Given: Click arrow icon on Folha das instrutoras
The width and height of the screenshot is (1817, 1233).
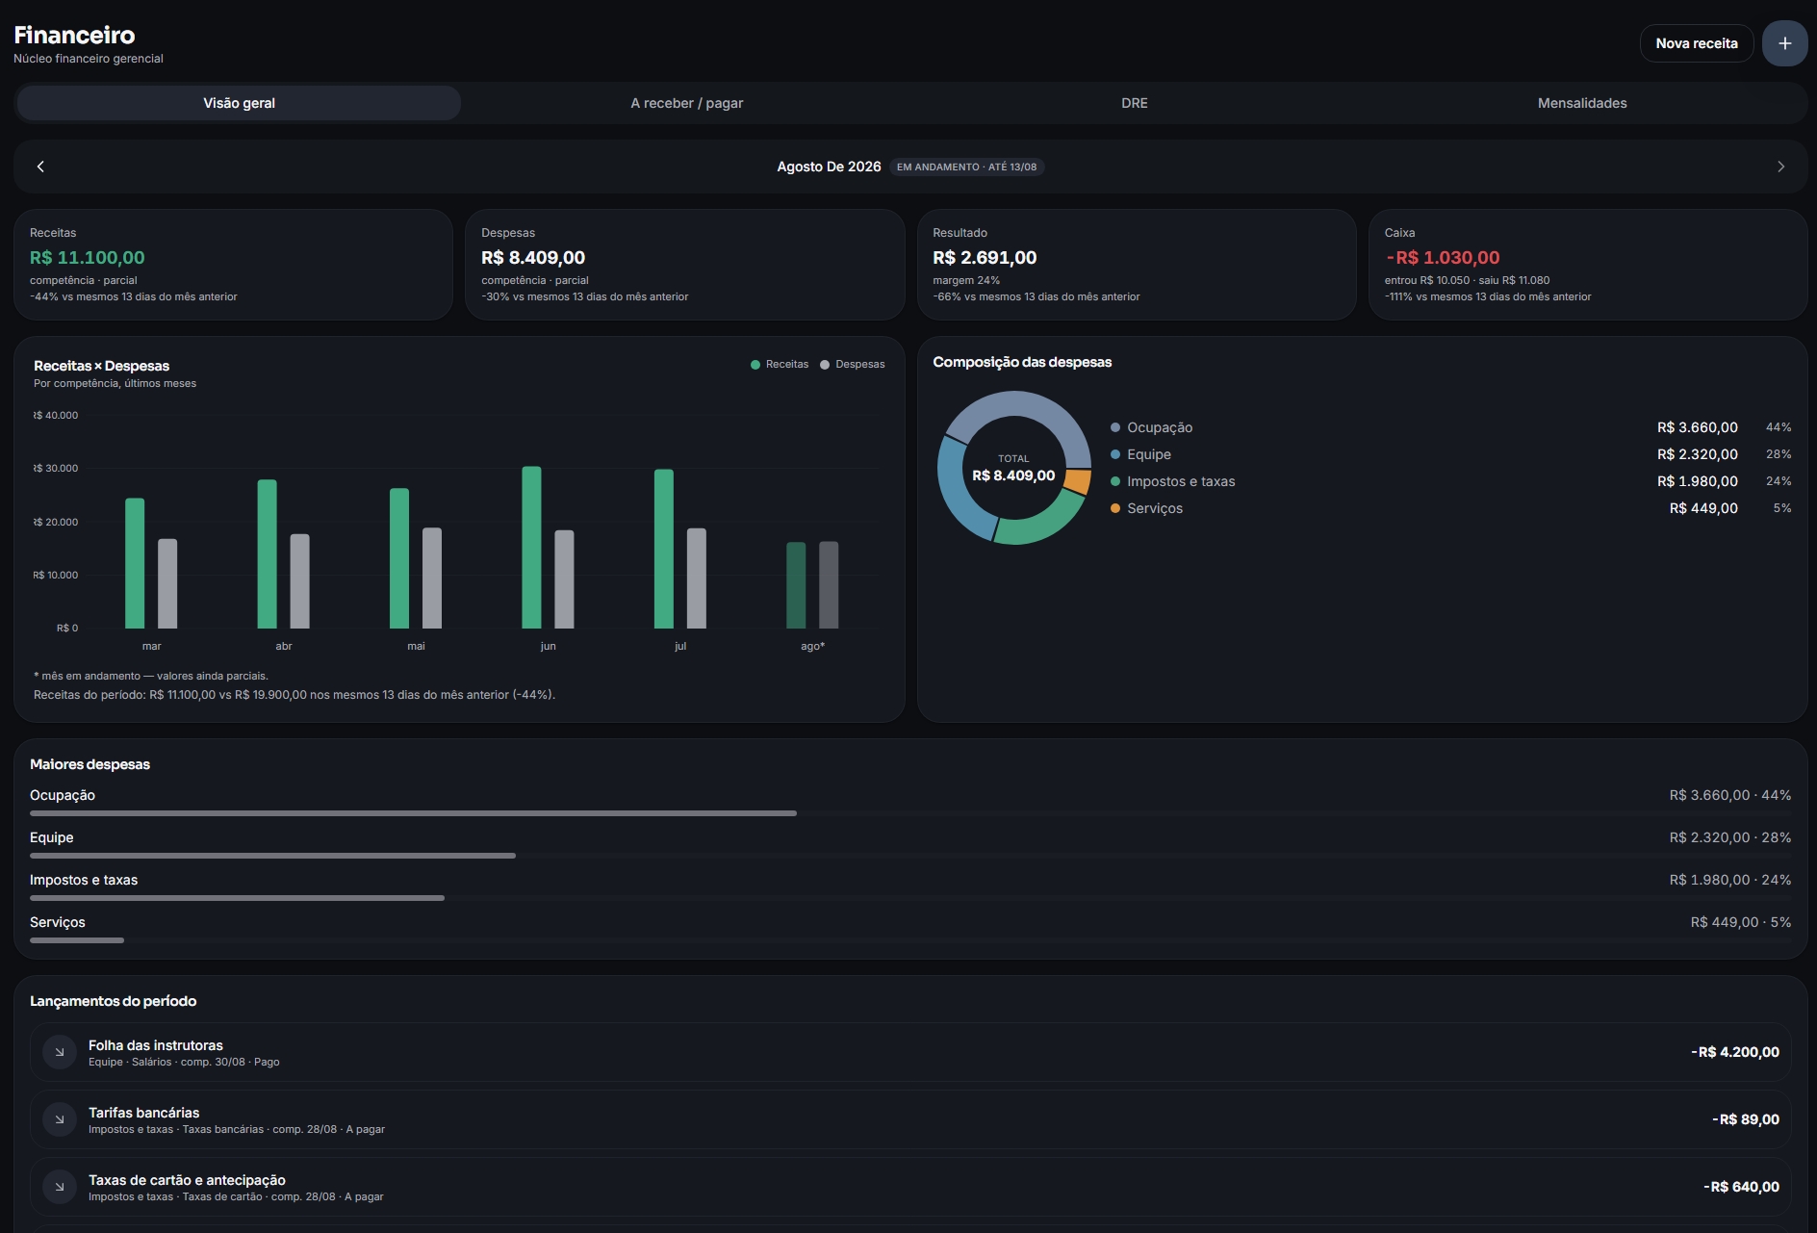Looking at the screenshot, I should pyautogui.click(x=60, y=1052).
